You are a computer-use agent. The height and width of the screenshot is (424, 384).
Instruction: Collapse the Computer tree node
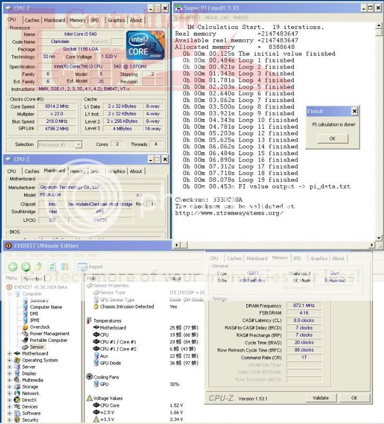pos(10,293)
